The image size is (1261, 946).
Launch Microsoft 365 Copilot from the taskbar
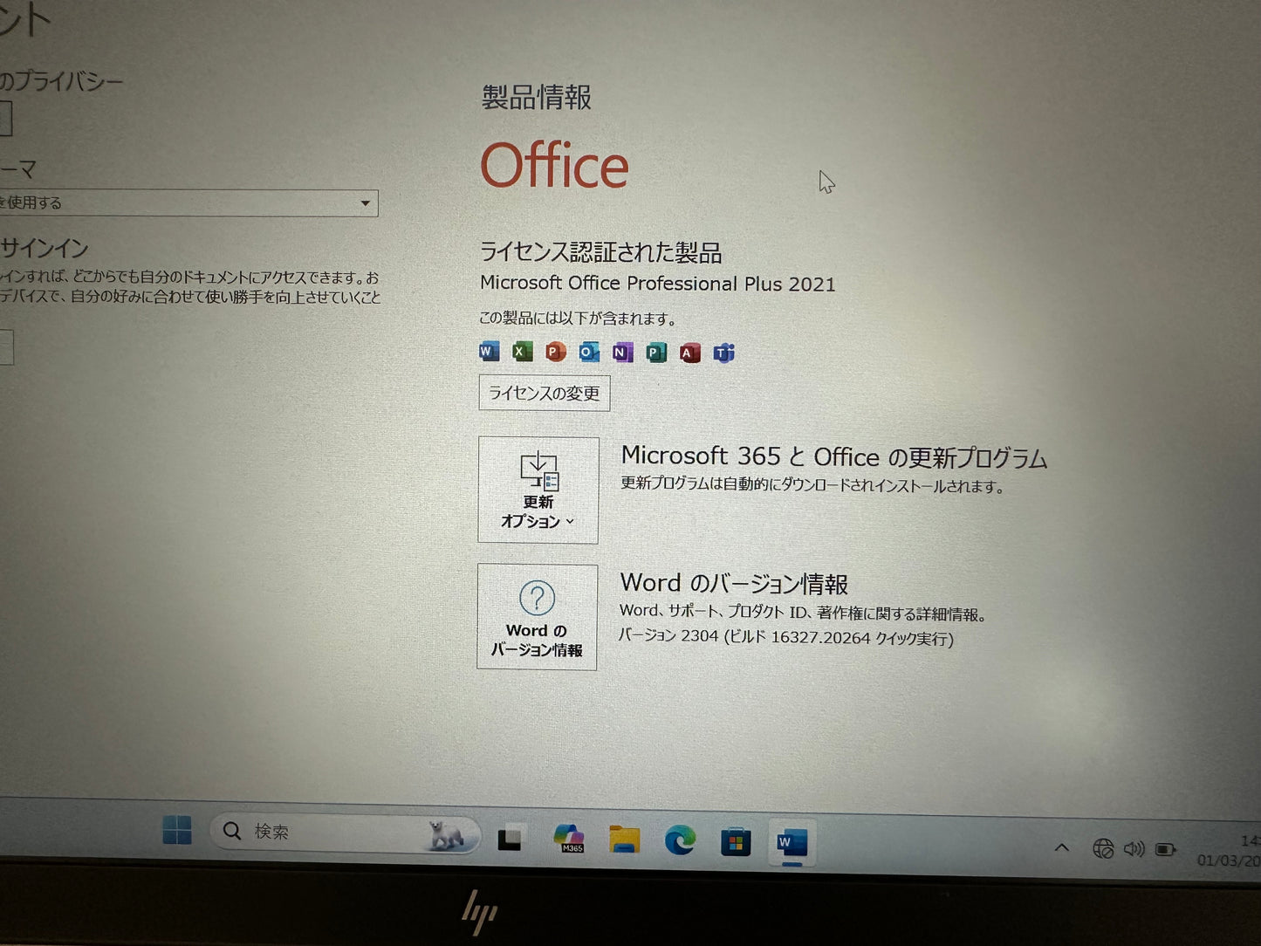click(569, 839)
